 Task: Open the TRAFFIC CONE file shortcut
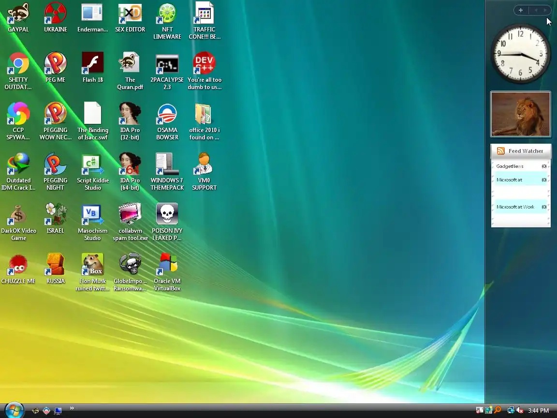pyautogui.click(x=204, y=21)
